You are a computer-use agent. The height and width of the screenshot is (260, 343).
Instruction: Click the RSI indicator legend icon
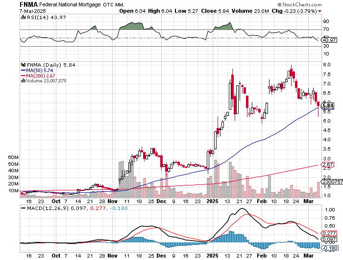click(23, 17)
